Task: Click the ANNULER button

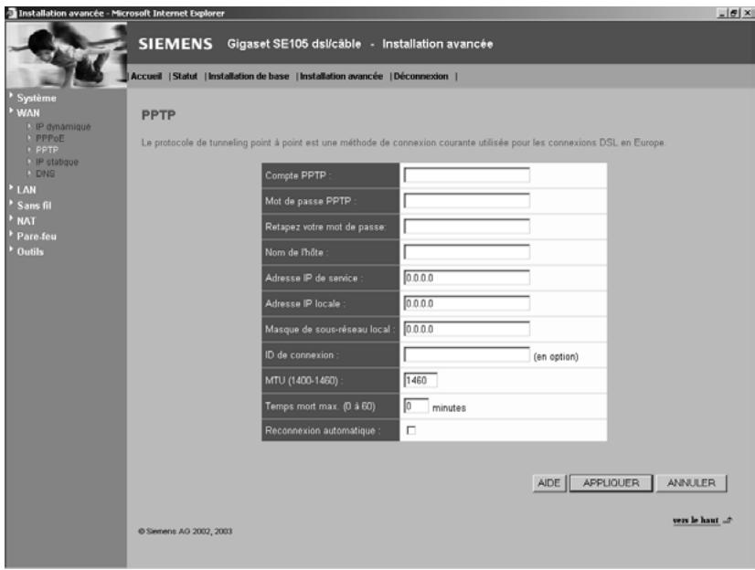Action: pyautogui.click(x=691, y=483)
